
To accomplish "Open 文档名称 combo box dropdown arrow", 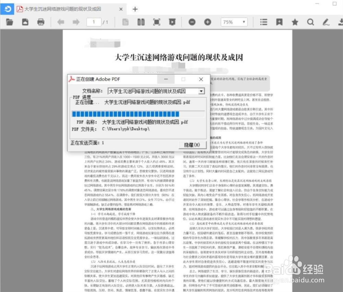I will click(x=201, y=91).
